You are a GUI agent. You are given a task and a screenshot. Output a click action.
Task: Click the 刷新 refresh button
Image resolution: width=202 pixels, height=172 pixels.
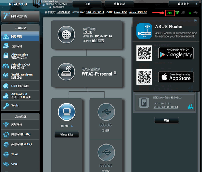tap(167, 120)
